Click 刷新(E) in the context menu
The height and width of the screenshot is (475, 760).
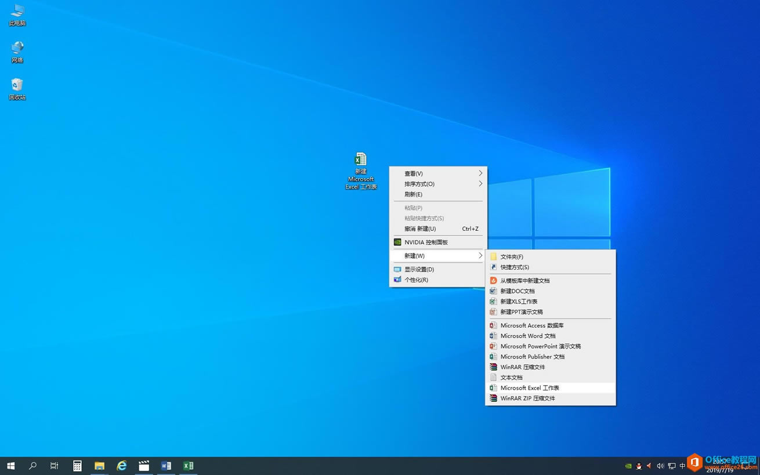[x=412, y=194]
